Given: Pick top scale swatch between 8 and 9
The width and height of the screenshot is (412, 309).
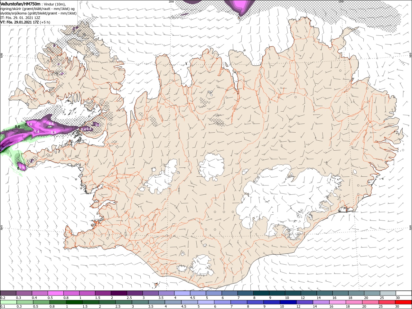Looking at the screenshot, I should click(x=261, y=293).
